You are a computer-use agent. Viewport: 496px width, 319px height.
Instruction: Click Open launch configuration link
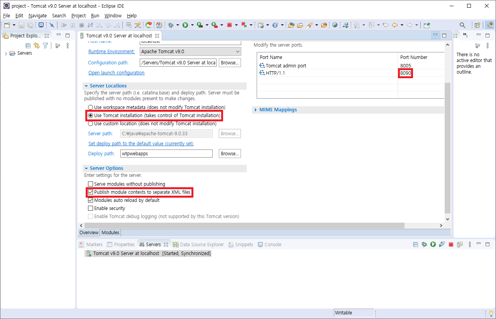116,73
